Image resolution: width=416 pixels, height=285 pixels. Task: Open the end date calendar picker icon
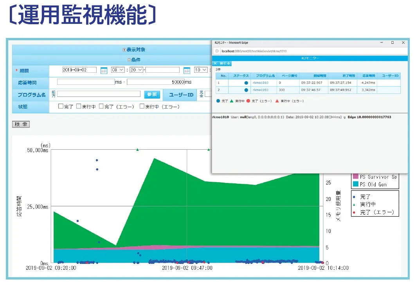coord(187,70)
